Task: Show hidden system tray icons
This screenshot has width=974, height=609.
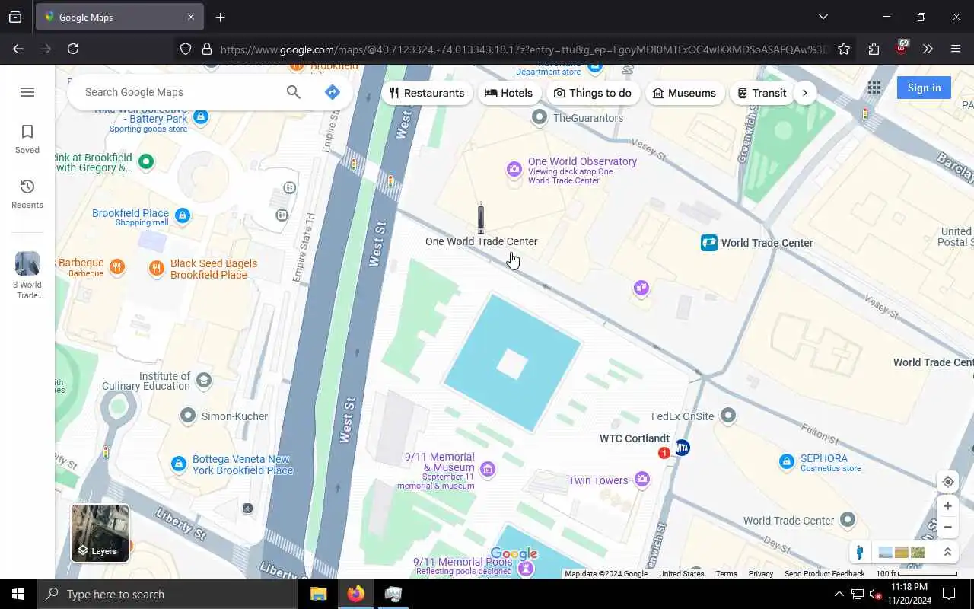Action: (x=839, y=594)
